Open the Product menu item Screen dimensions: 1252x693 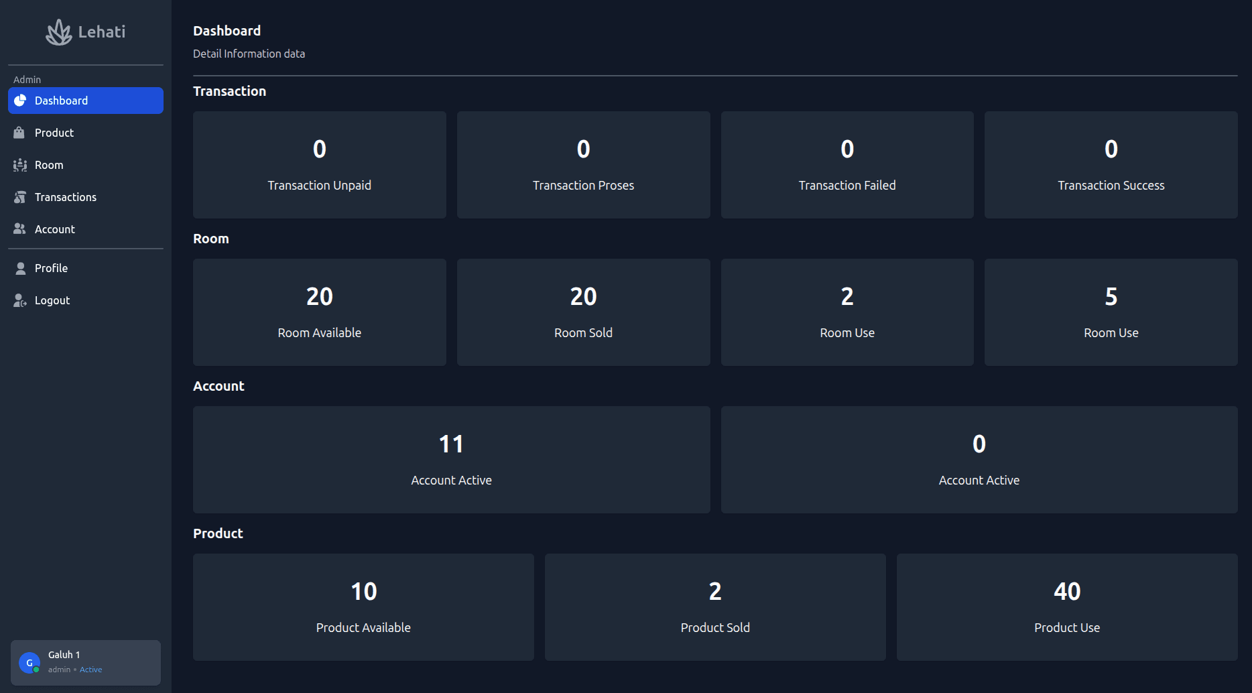(x=54, y=133)
